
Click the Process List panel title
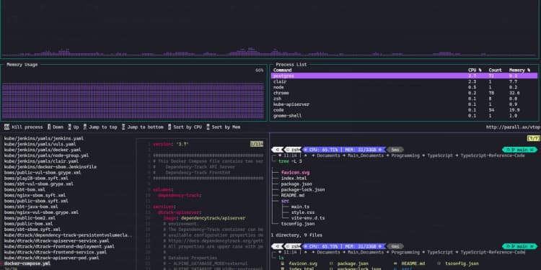[x=291, y=64]
